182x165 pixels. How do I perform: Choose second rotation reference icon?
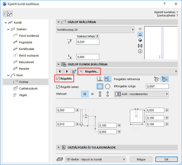click(x=165, y=79)
